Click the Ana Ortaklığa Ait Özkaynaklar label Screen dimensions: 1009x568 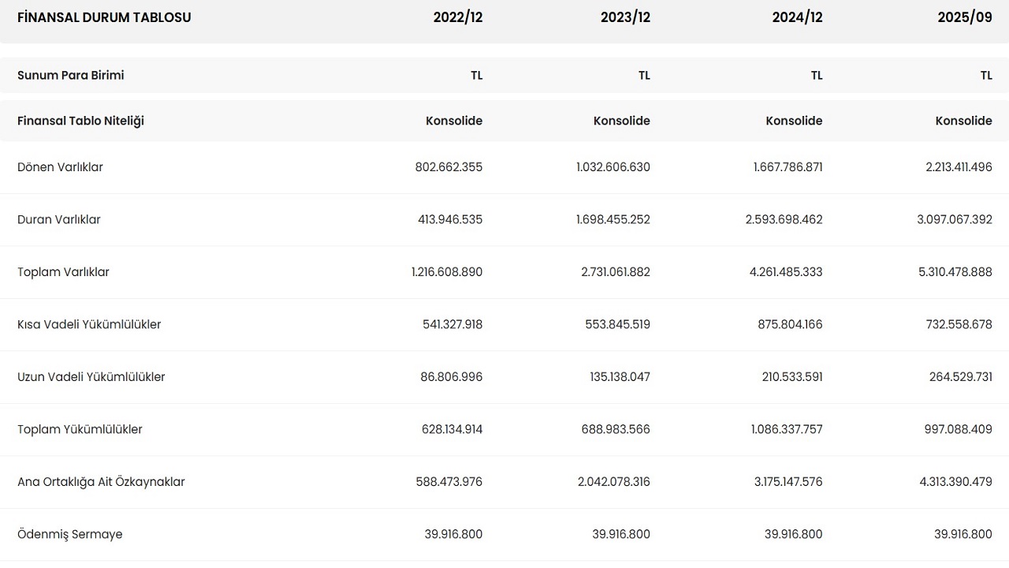101,482
